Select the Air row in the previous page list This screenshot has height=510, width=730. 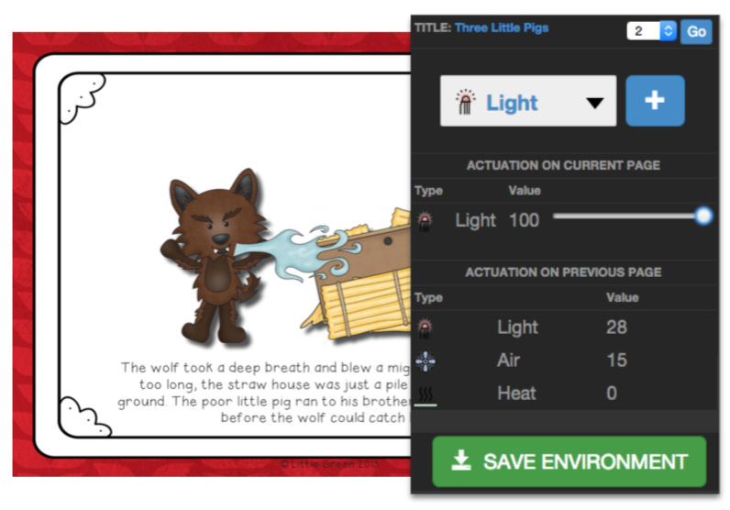coord(564,360)
